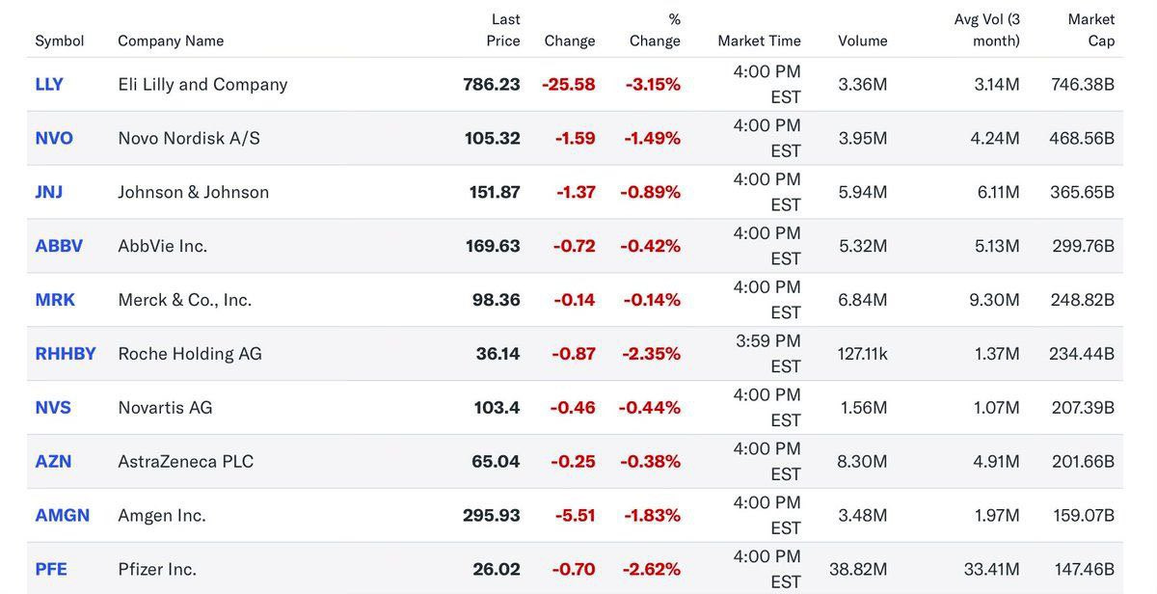The image size is (1157, 594).
Task: Sort by Volume column header
Action: (x=863, y=40)
